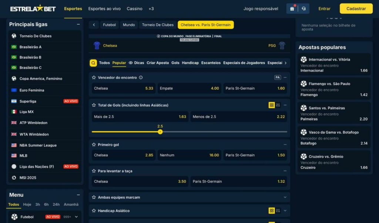
Task: Switch to the Escanteios market tab
Action: 211,63
